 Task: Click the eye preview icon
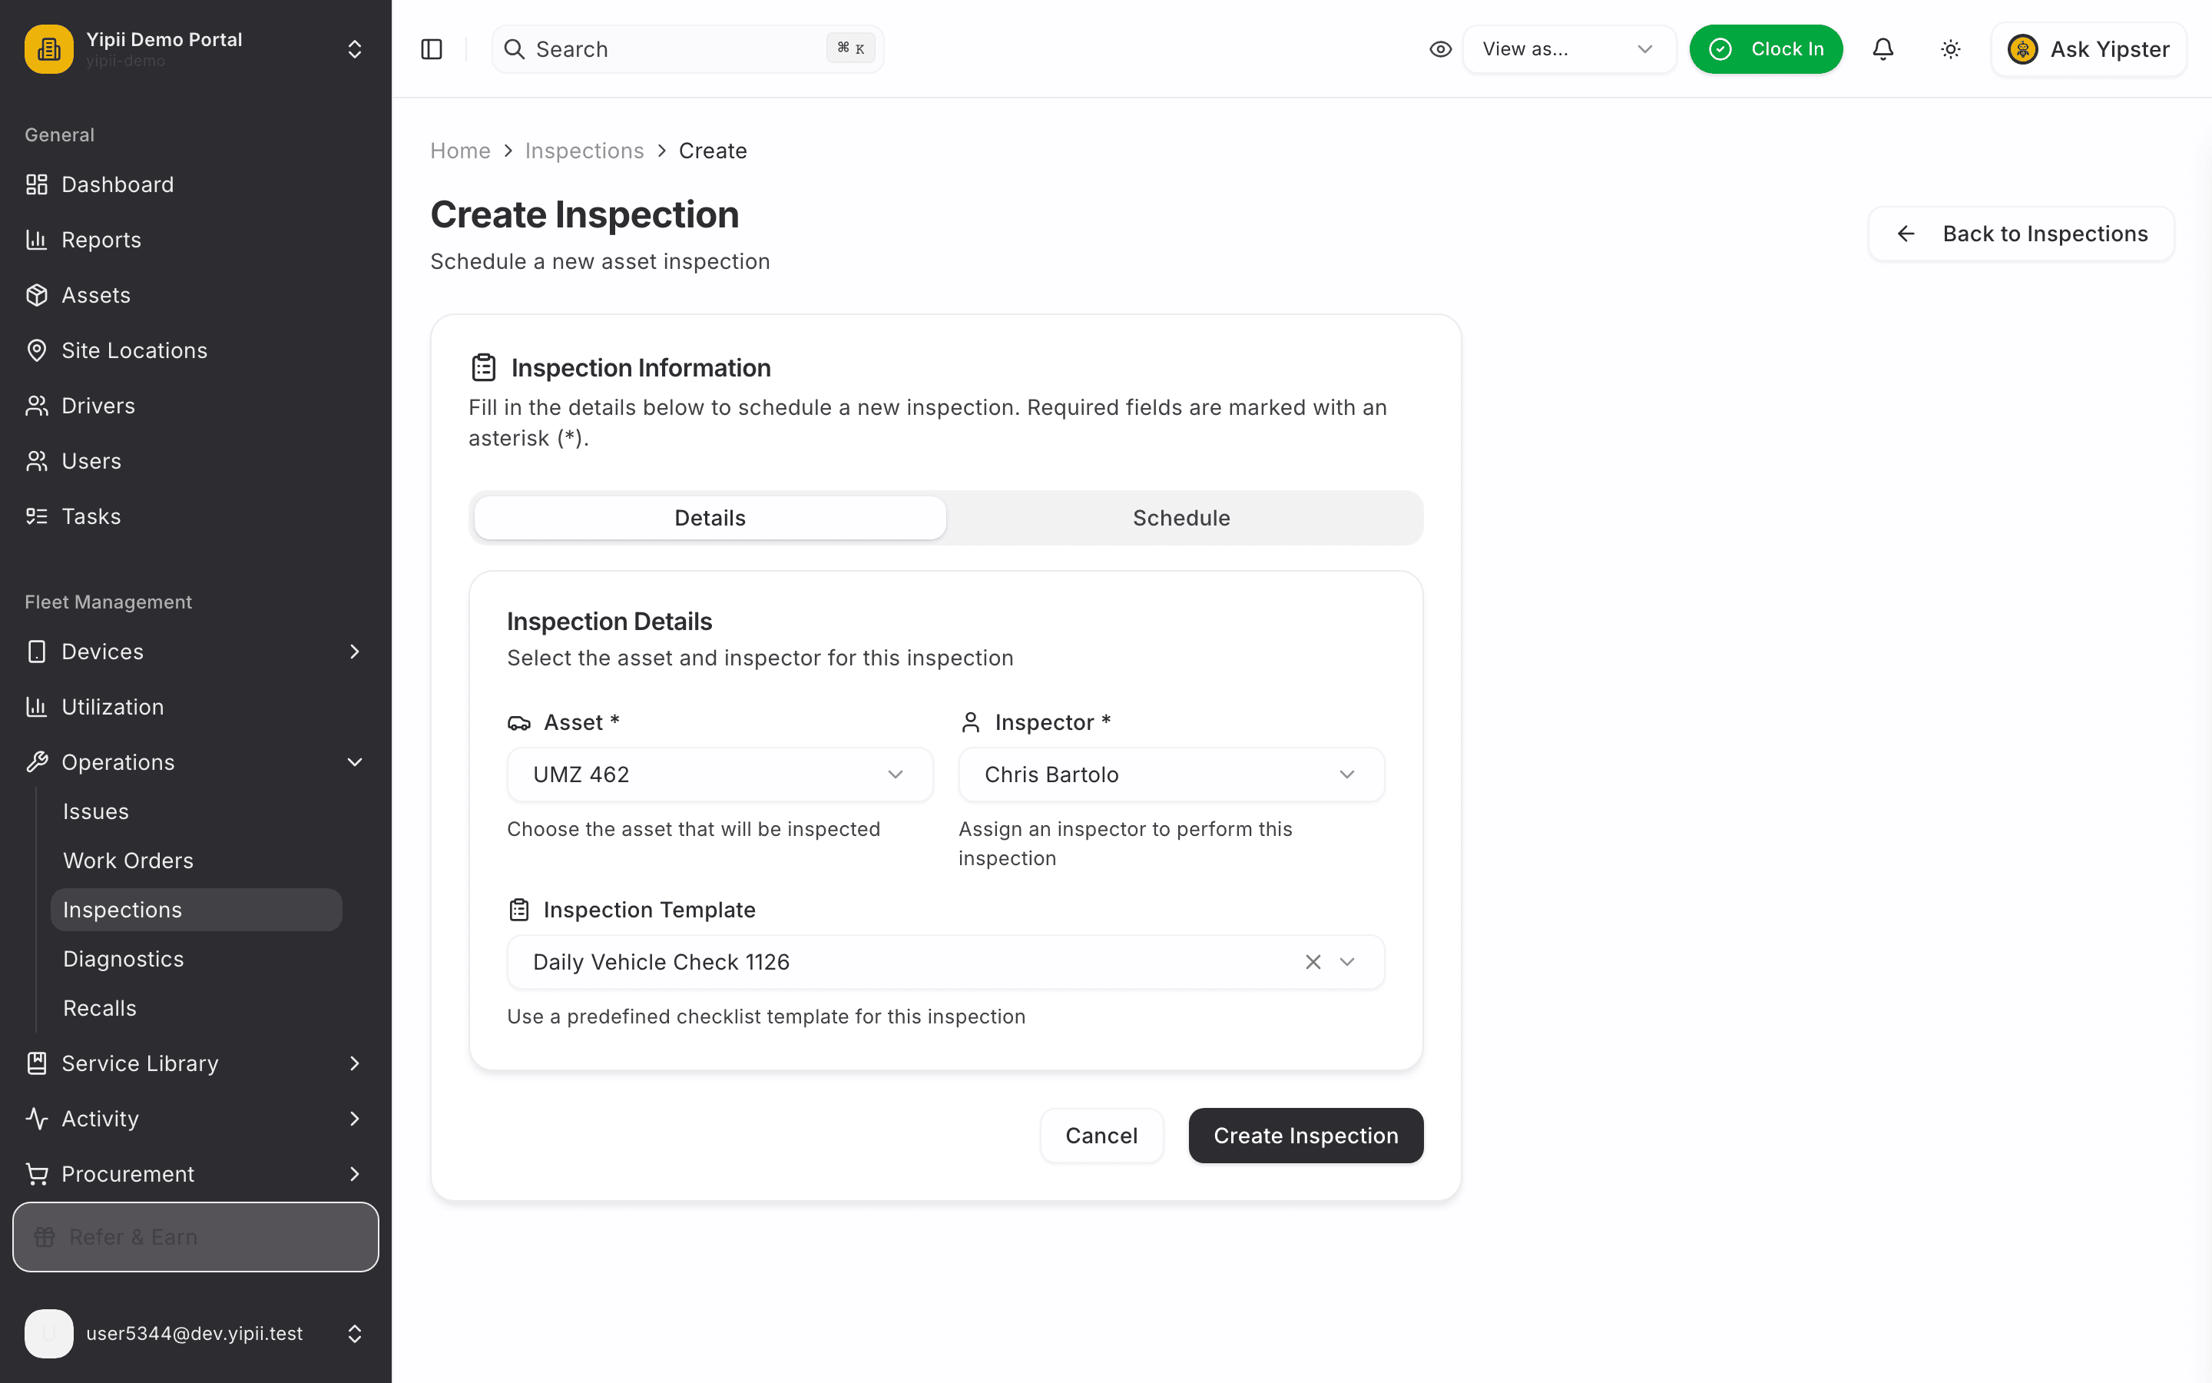(x=1441, y=49)
